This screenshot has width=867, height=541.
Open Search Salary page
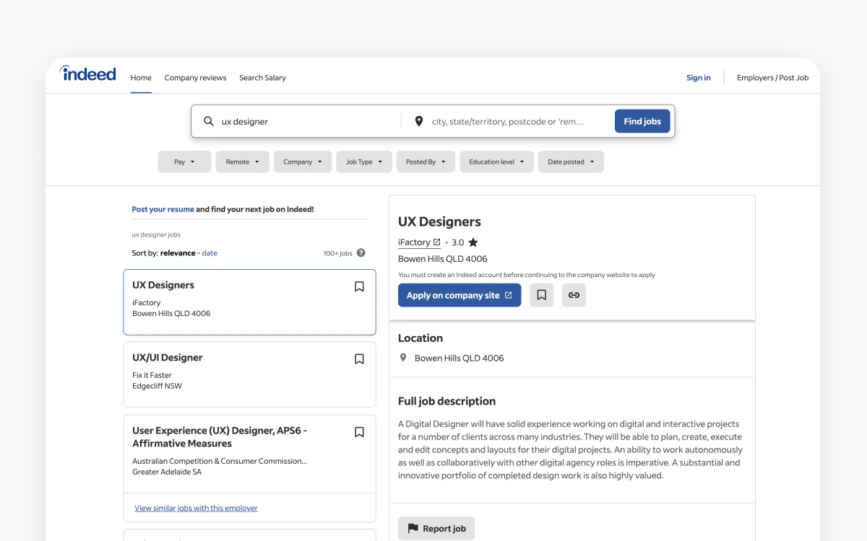coord(262,78)
